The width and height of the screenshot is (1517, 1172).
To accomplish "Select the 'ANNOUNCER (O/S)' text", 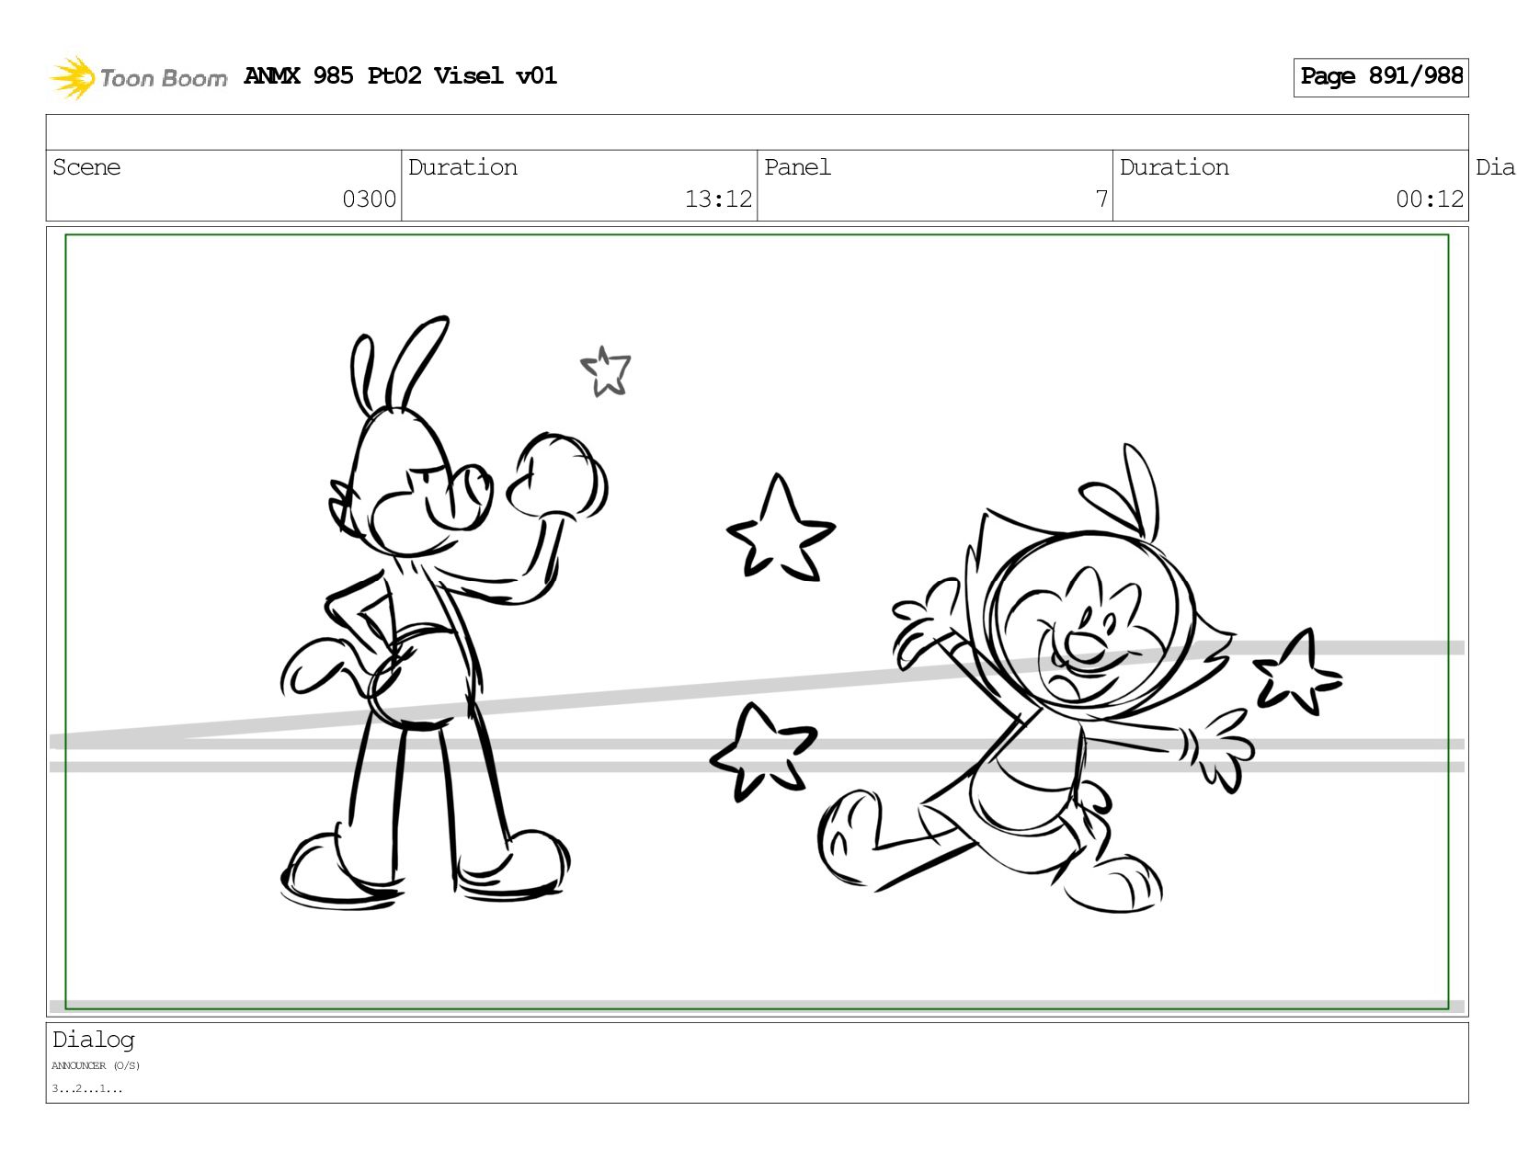I will tap(96, 1066).
